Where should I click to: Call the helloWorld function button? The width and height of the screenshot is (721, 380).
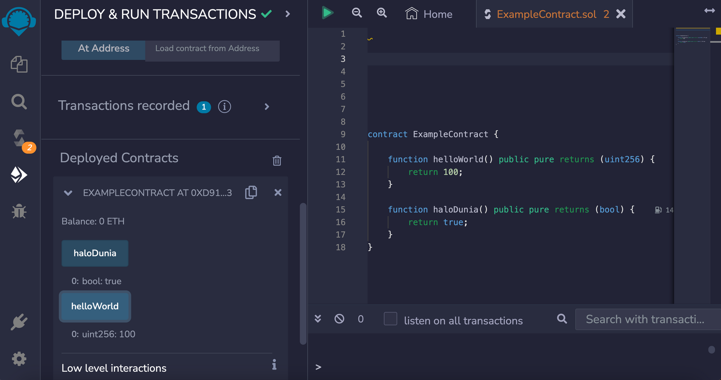pos(95,306)
